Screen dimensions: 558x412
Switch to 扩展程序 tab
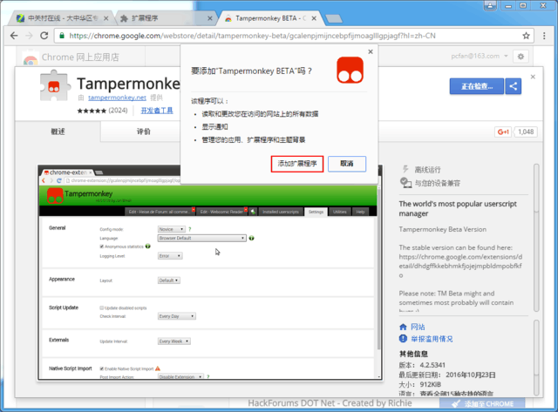(x=166, y=18)
